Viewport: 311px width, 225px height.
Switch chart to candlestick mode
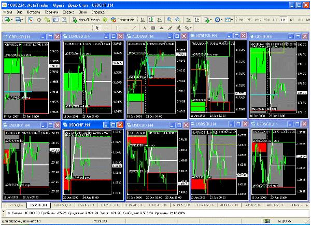click(151, 20)
